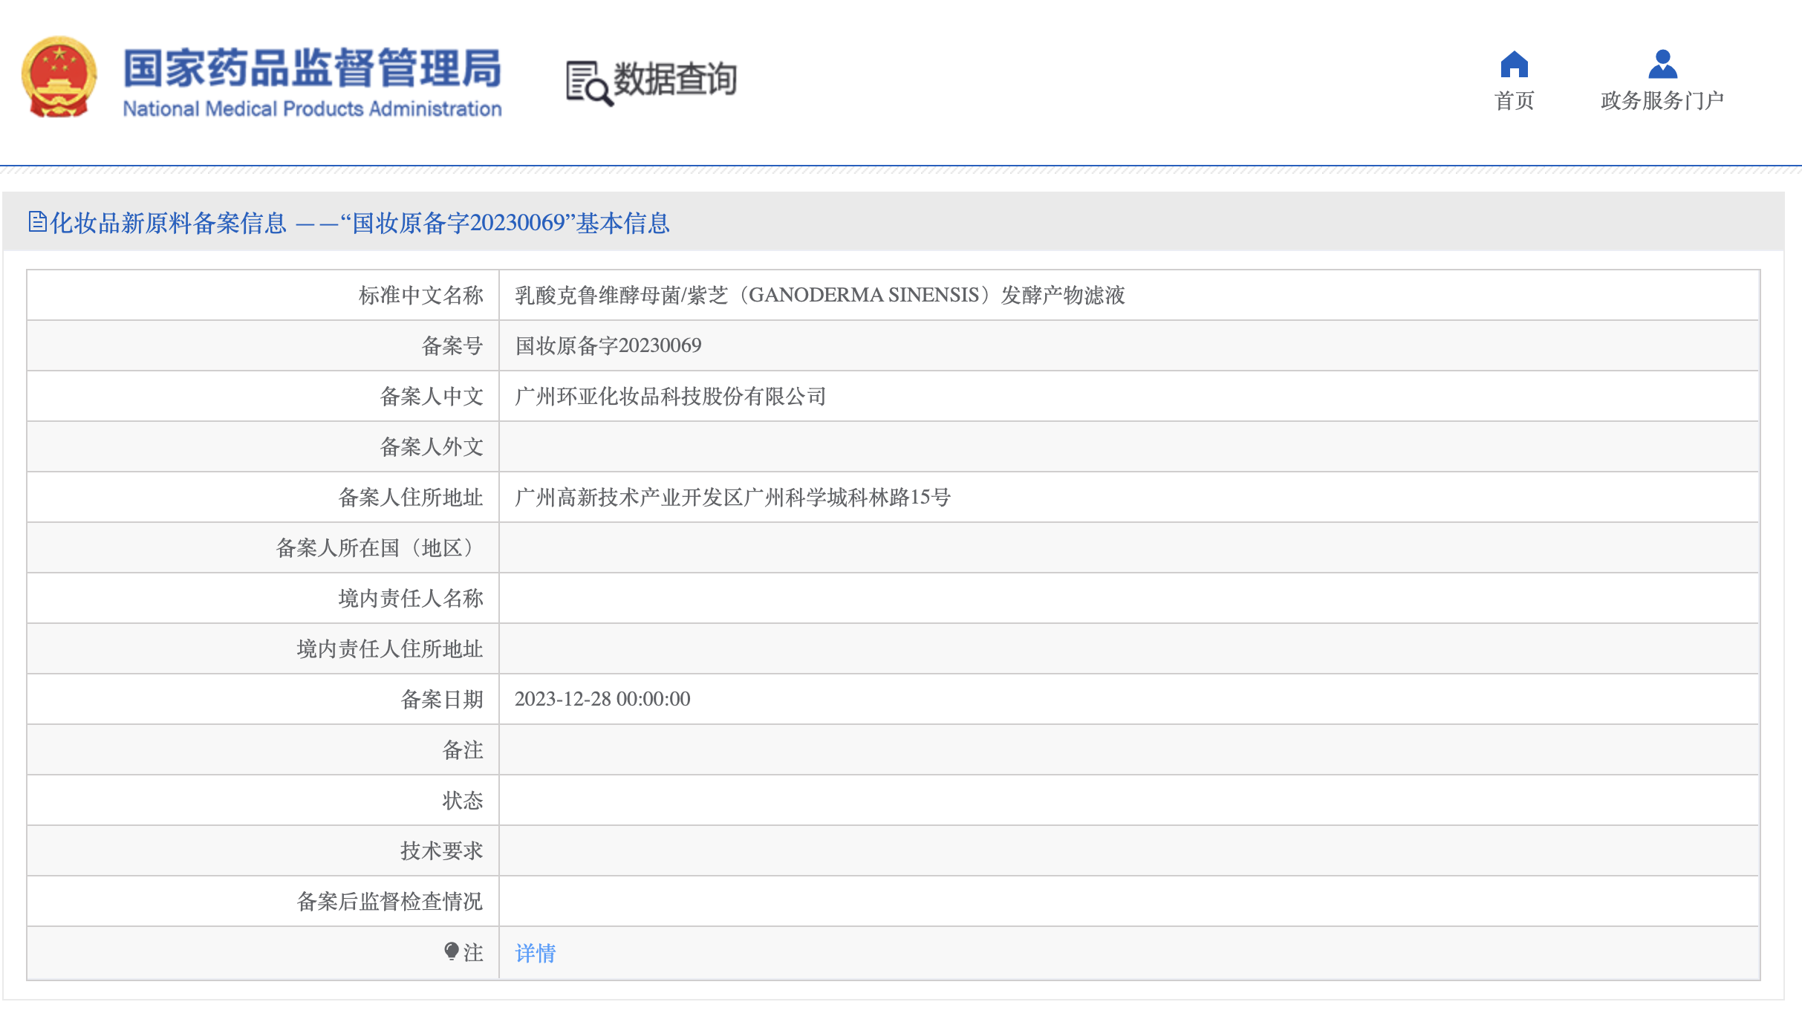The image size is (1802, 1025).
Task: Click the national emblem logo
Action: pos(59,77)
